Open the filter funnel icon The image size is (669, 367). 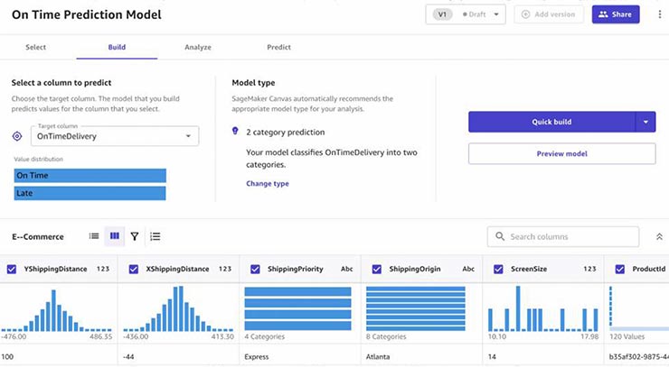pos(135,236)
